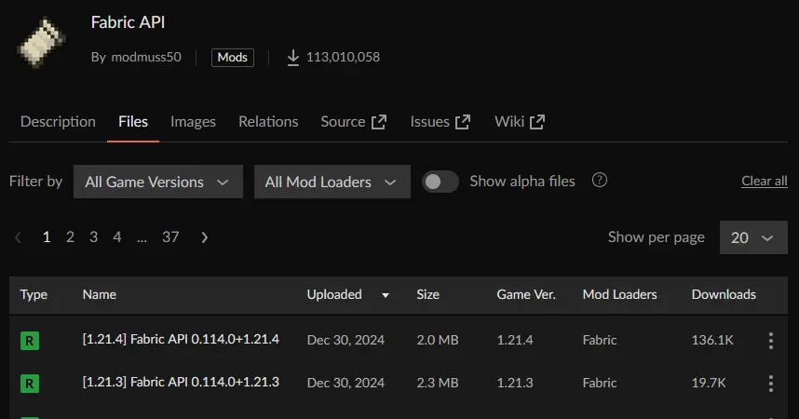Click the 136.1K downloads value
Image resolution: width=799 pixels, height=419 pixels.
click(x=712, y=340)
